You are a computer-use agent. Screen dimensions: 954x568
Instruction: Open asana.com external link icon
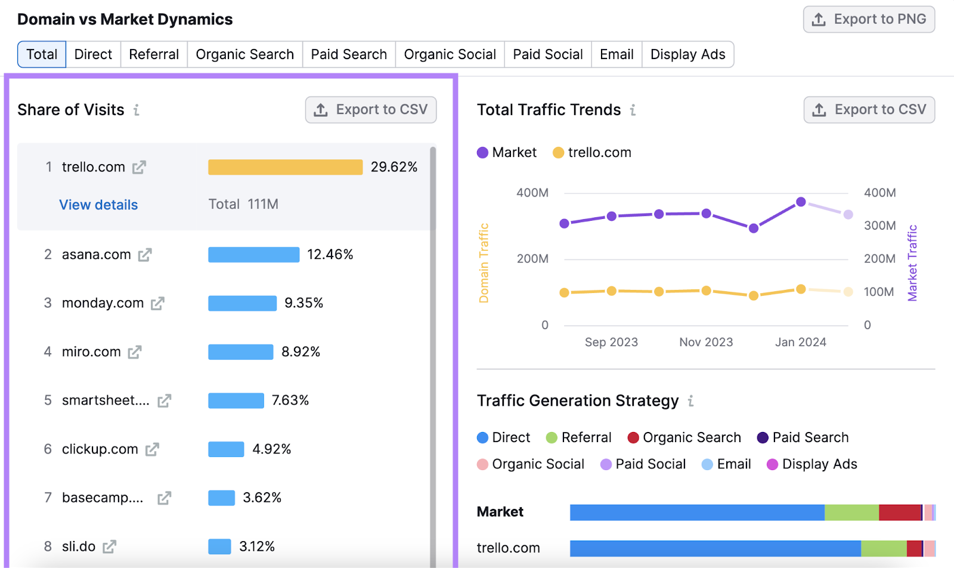pos(145,255)
